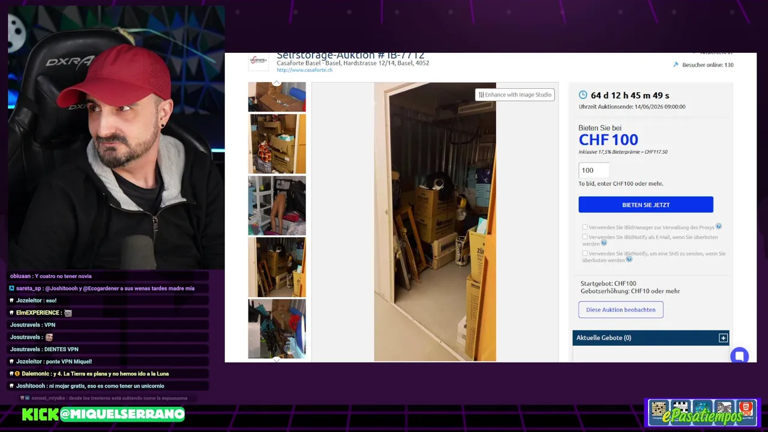Click the Casaforte seller logo

[258, 61]
